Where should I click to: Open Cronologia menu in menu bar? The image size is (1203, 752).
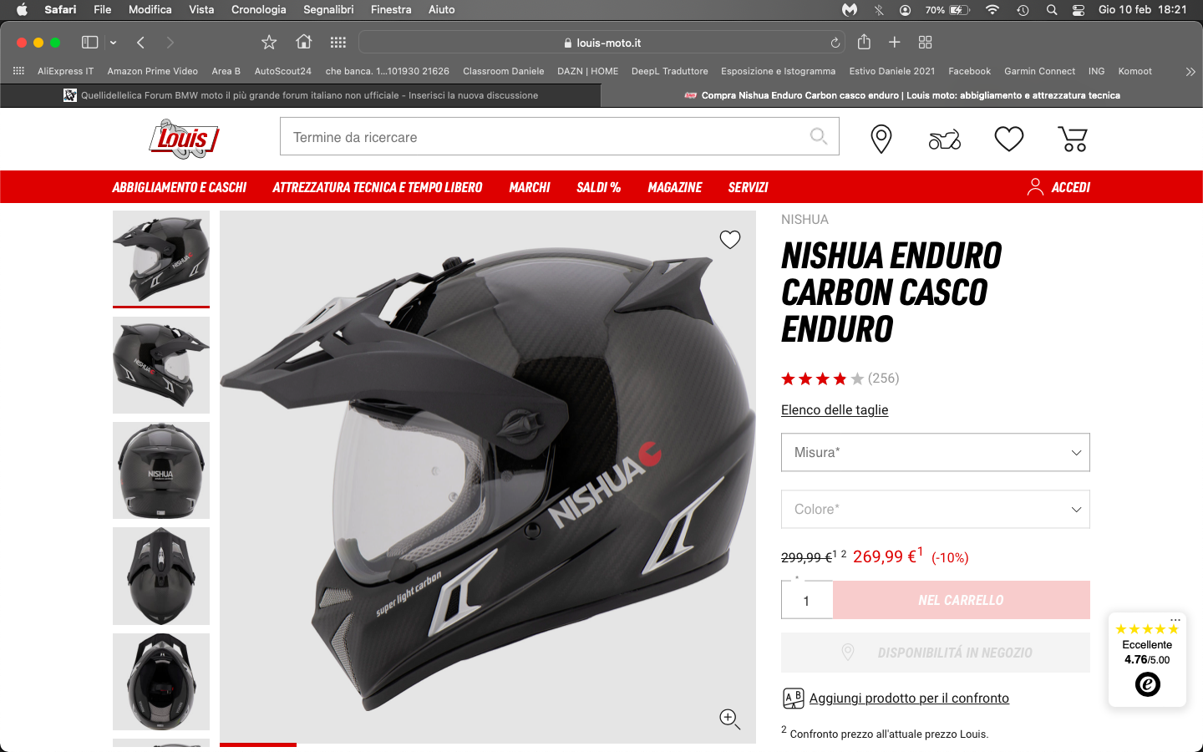point(258,10)
